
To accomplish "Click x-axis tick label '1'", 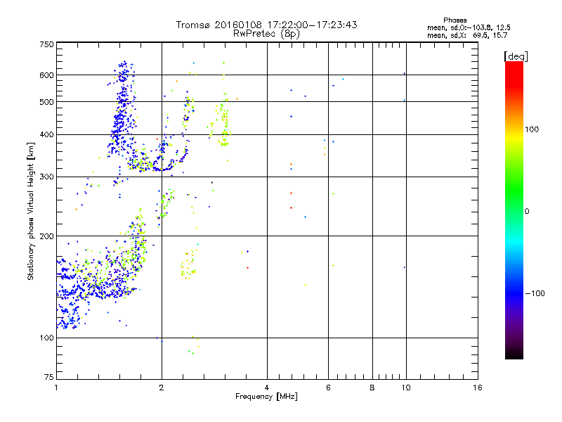I will [x=56, y=388].
